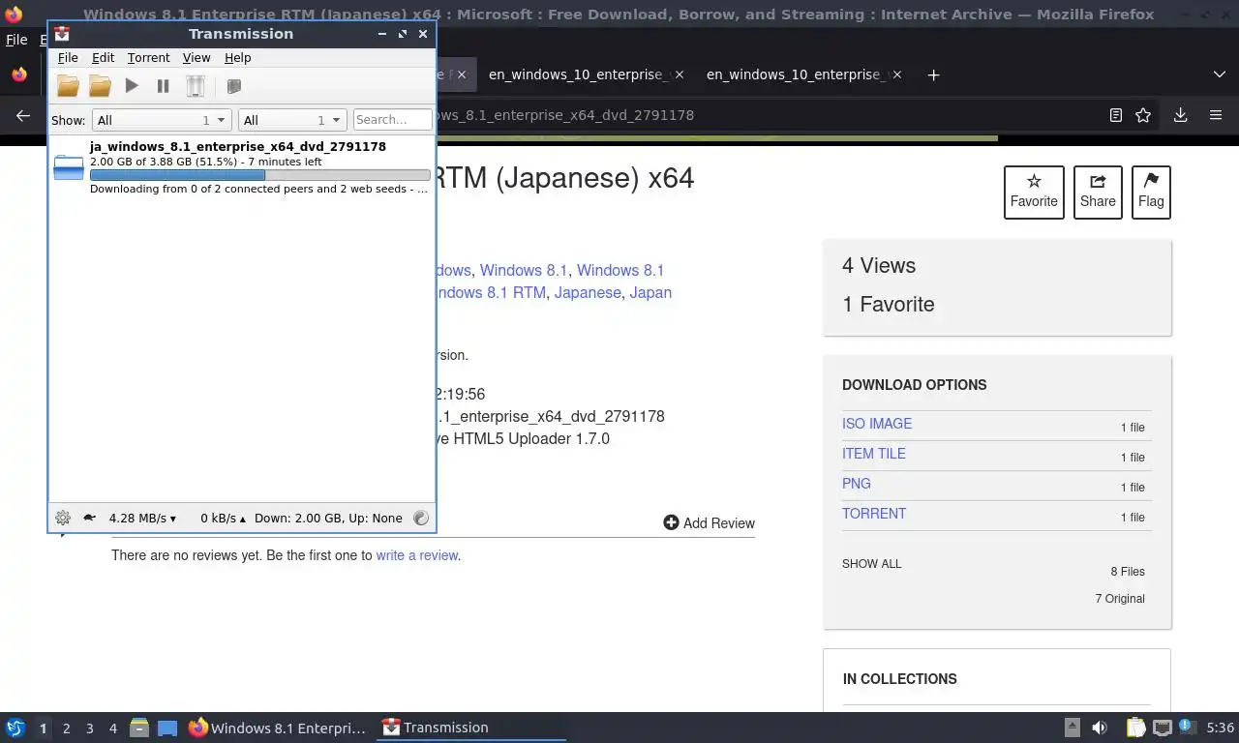Open the notification alert tray icon
Image resolution: width=1239 pixels, height=743 pixels.
tap(1186, 727)
